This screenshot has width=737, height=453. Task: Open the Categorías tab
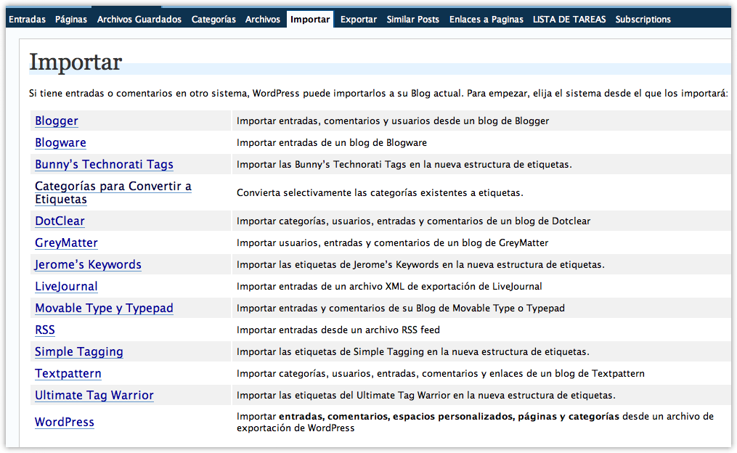point(213,20)
